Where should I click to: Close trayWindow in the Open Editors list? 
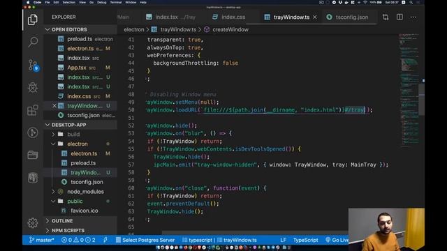click(x=54, y=105)
